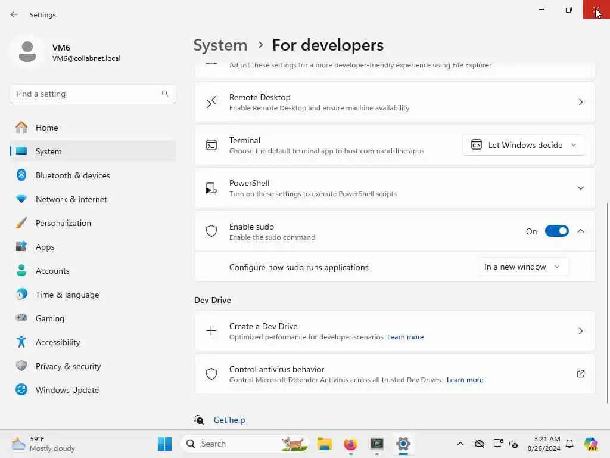
Task: Select System in the sidebar
Action: tap(92, 151)
